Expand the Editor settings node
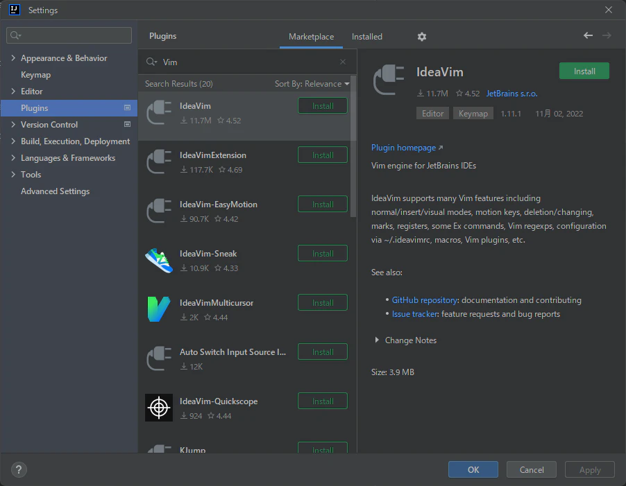The height and width of the screenshot is (486, 626). pyautogui.click(x=13, y=92)
